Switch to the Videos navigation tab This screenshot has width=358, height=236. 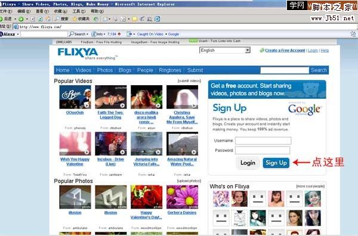coord(84,70)
